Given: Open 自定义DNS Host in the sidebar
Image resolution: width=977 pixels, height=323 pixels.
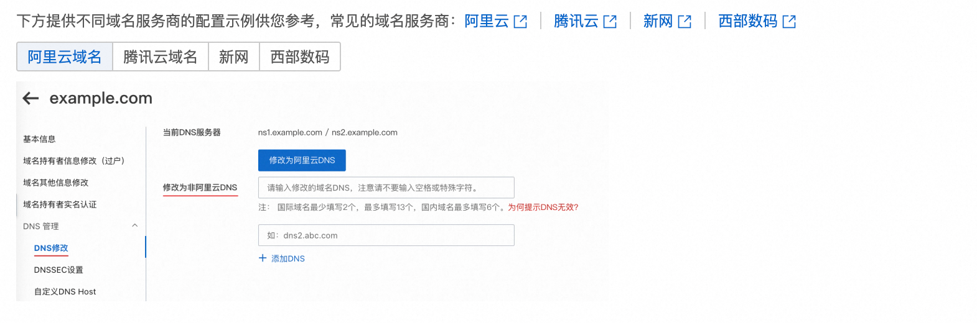Looking at the screenshot, I should point(65,291).
